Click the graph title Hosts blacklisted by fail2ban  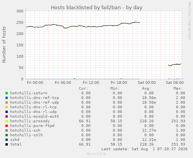pyautogui.click(x=97, y=7)
